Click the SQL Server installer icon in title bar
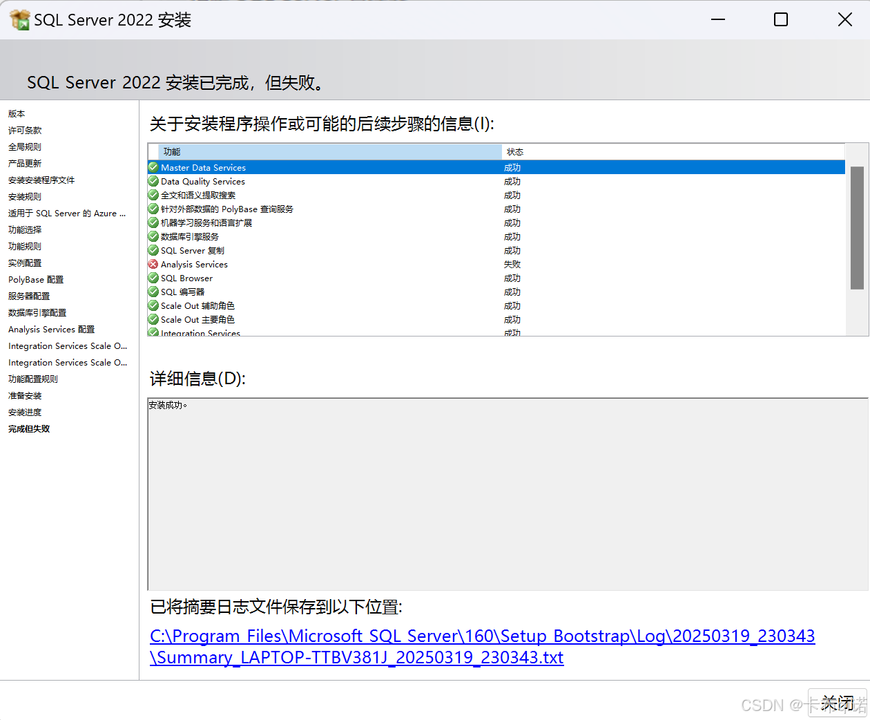Viewport: 870px width, 720px height. click(19, 19)
